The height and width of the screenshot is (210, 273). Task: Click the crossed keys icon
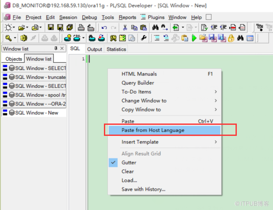[x=113, y=38]
